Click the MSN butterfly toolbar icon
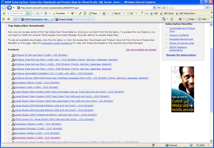This screenshot has height=148, width=214. pyautogui.click(x=72, y=13)
